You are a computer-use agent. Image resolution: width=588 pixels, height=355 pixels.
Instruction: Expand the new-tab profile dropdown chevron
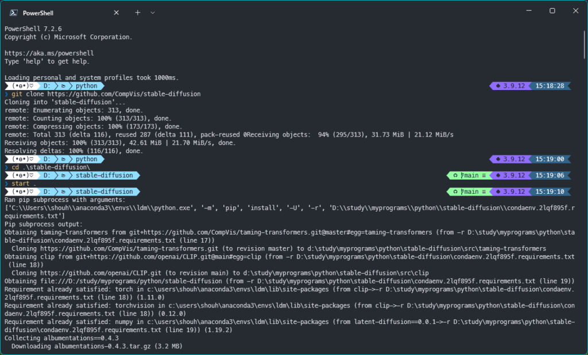pos(153,13)
